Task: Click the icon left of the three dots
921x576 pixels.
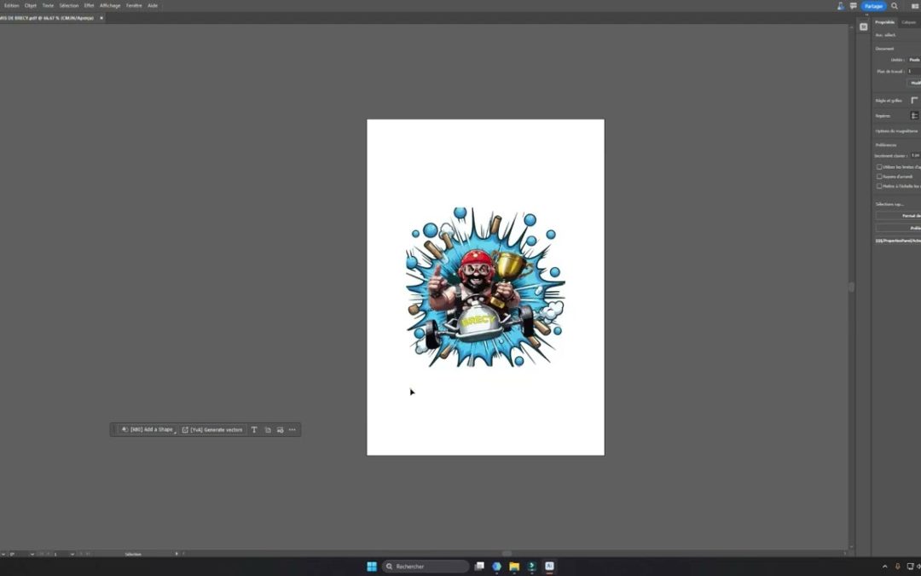Action: [281, 429]
